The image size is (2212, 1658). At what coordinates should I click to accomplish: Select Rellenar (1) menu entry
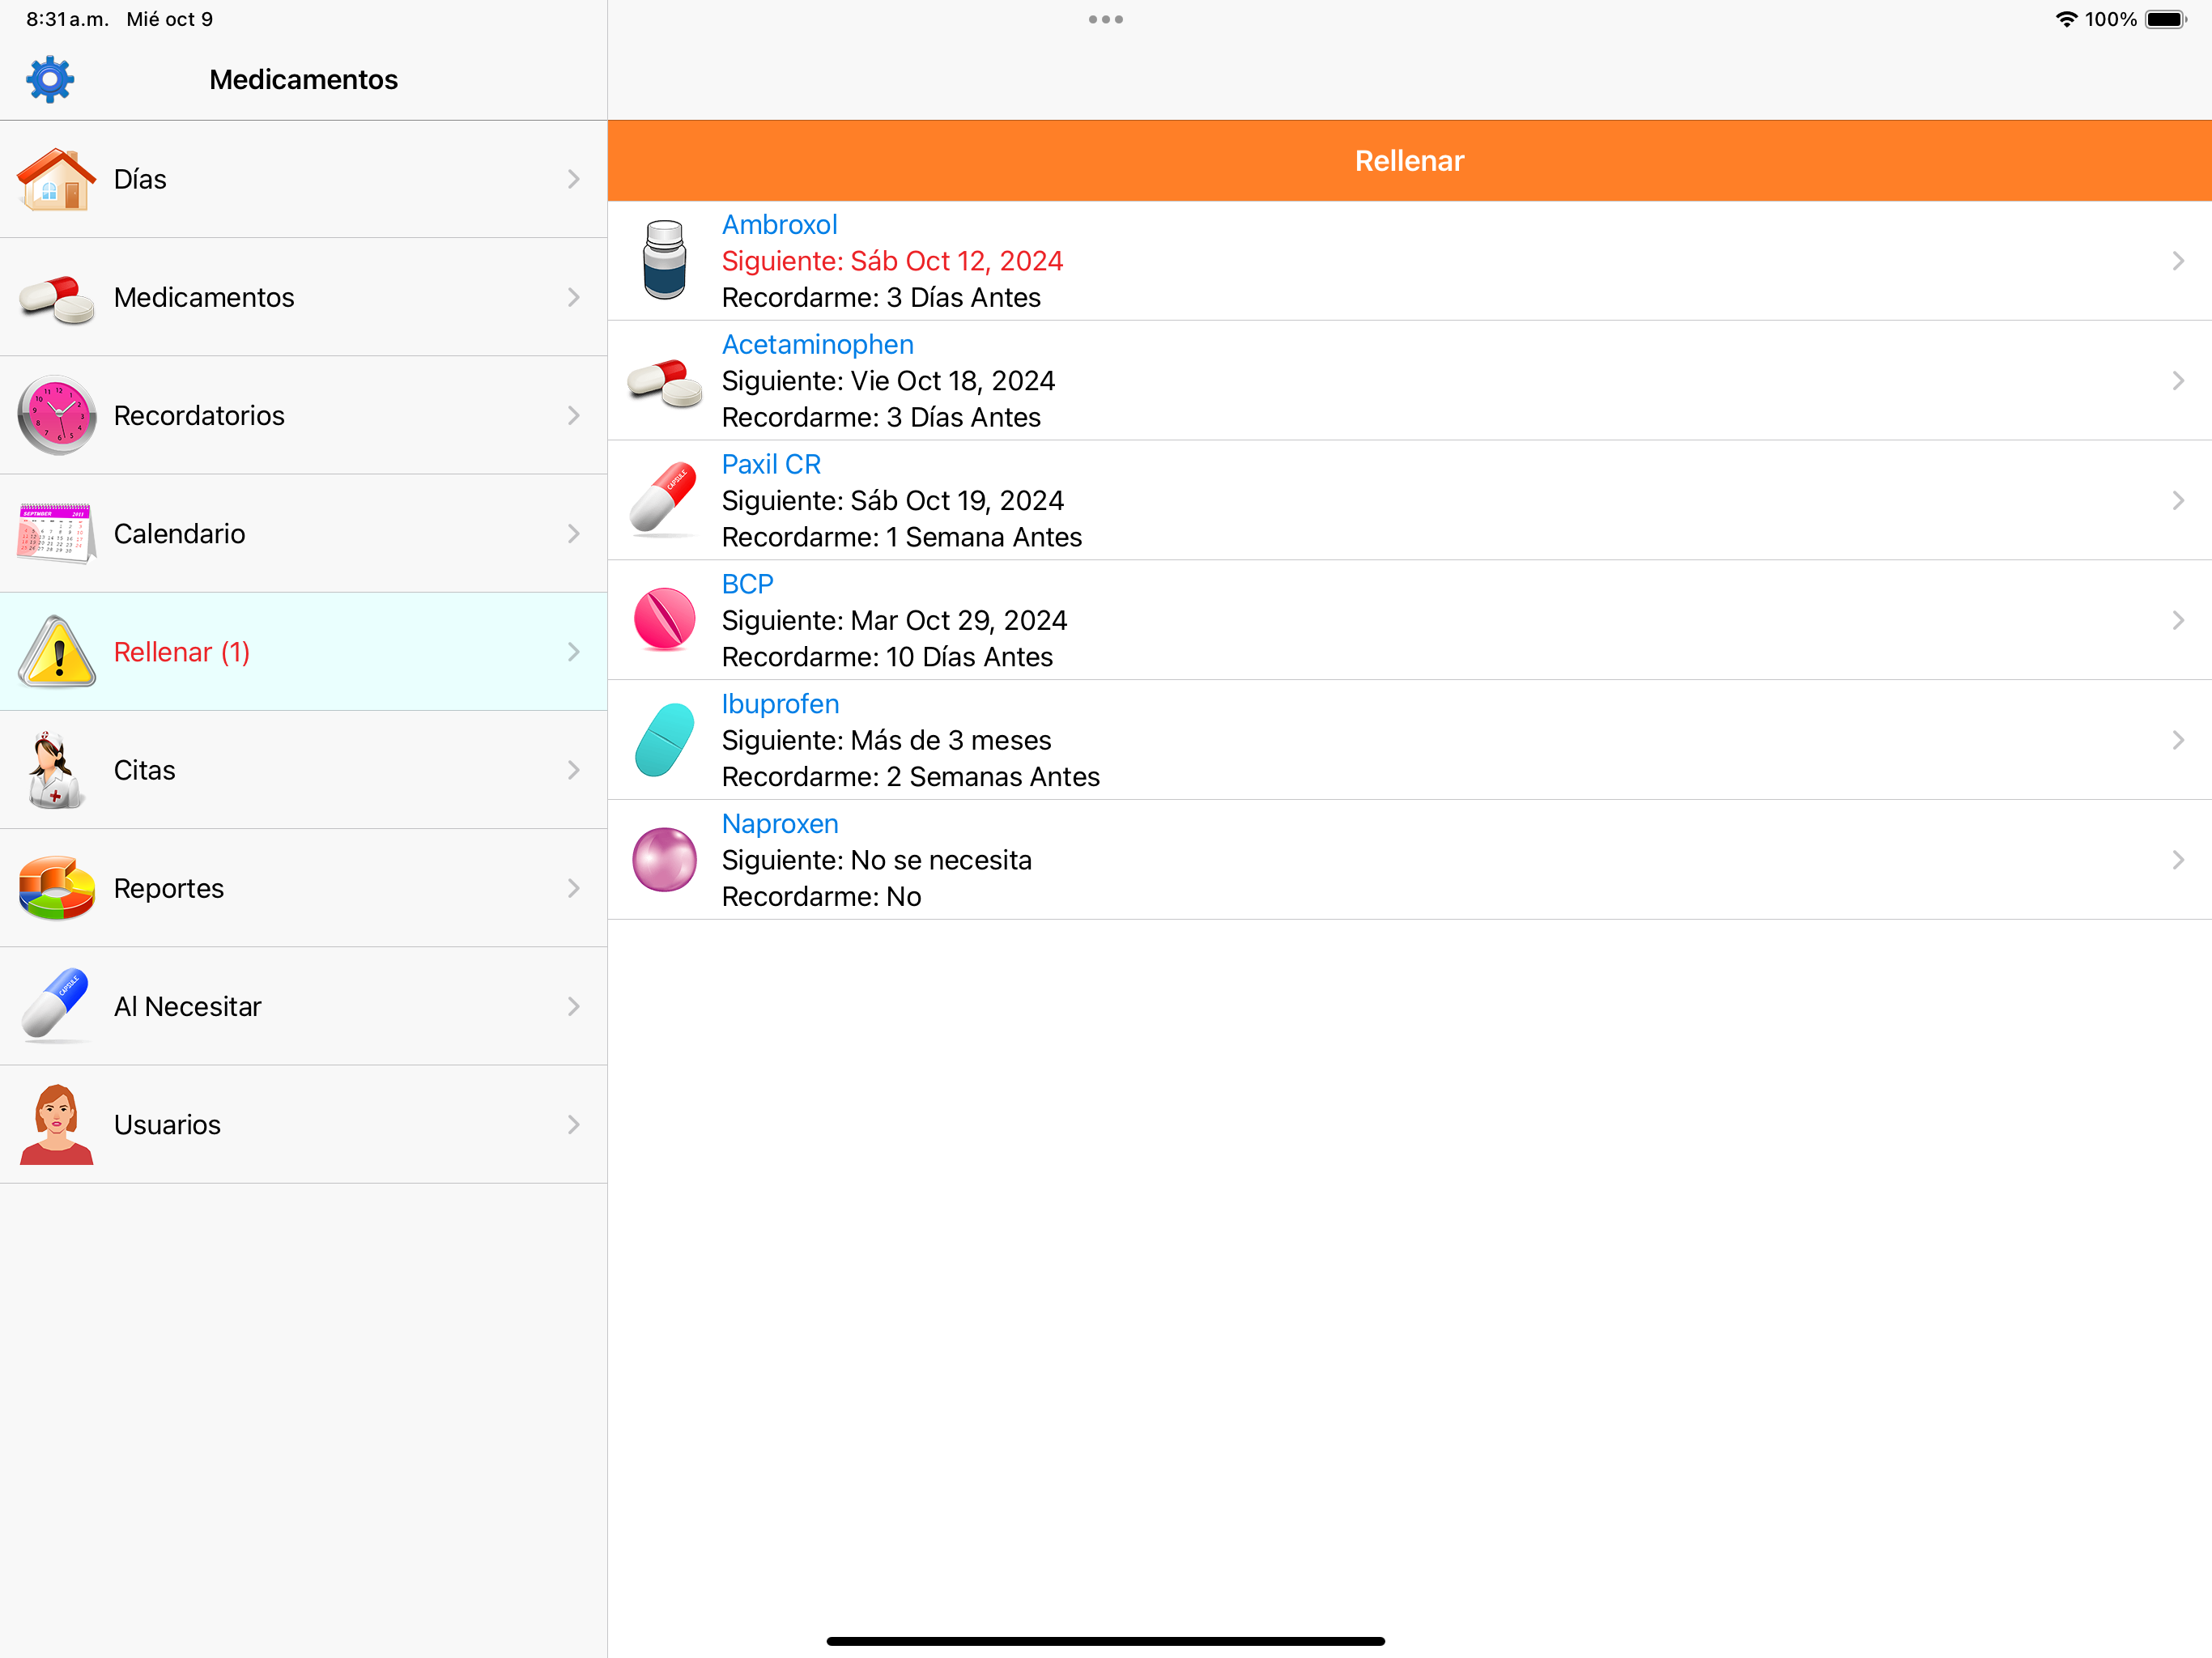pyautogui.click(x=303, y=652)
